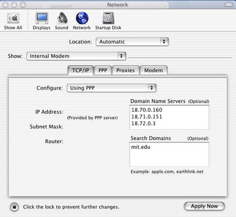Click the red close window button
The height and width of the screenshot is (217, 236).
(x=5, y=5)
